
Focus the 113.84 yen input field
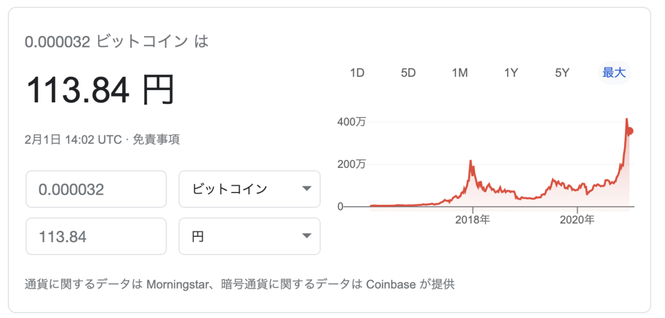click(96, 237)
